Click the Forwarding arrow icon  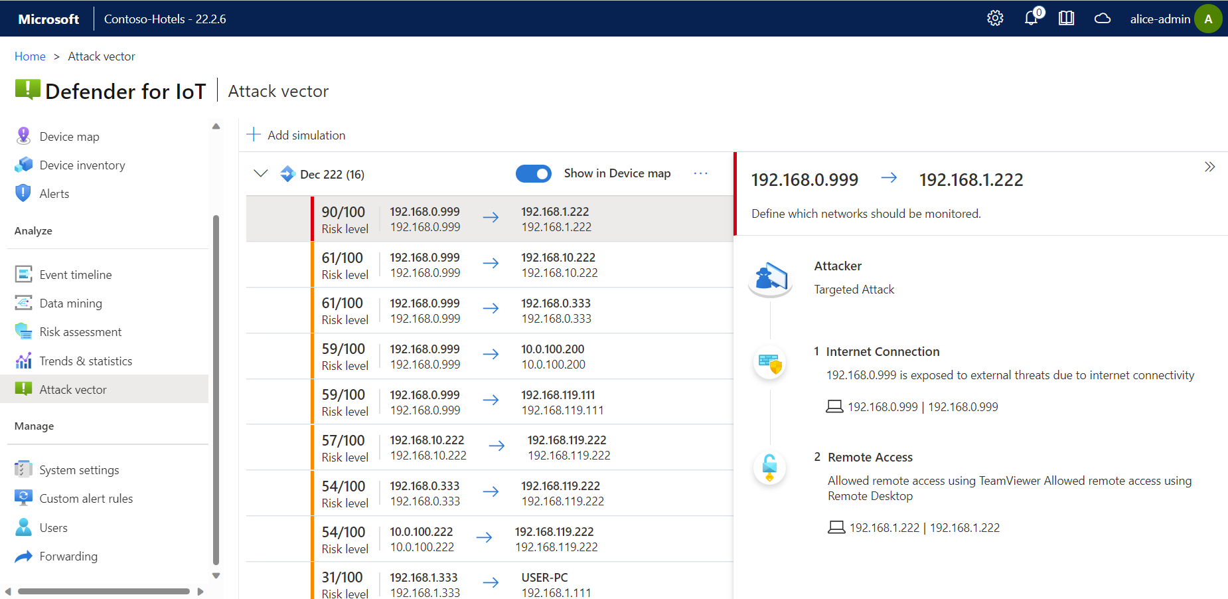point(23,556)
